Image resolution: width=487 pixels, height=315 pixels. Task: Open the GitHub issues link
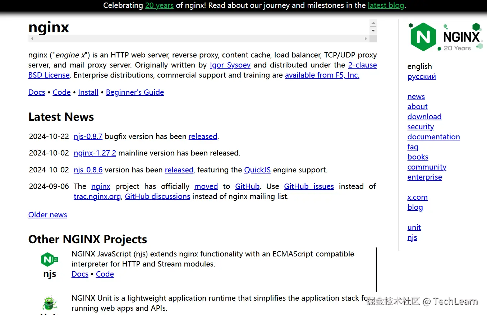click(309, 186)
